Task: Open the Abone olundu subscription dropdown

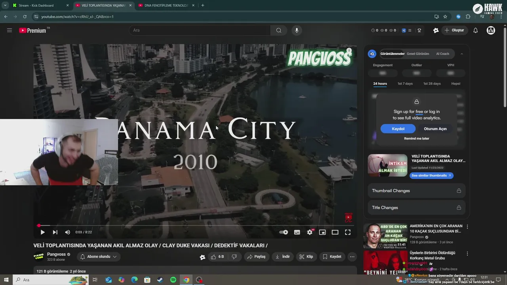Action: tap(99, 257)
